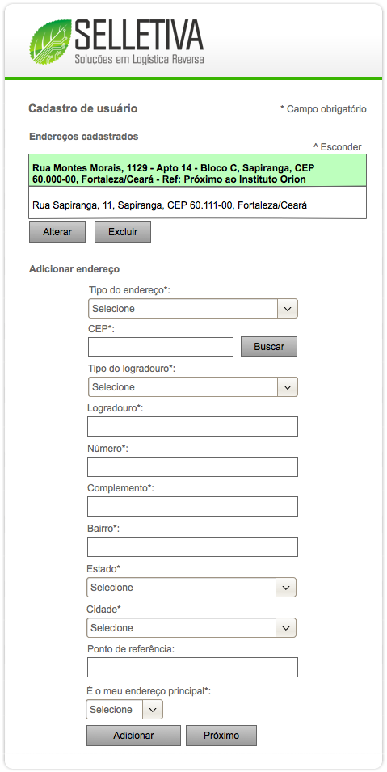Open the Estado dropdown arrow

(x=287, y=588)
